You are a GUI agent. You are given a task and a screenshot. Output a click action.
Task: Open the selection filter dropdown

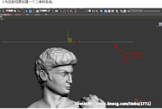point(10,11)
